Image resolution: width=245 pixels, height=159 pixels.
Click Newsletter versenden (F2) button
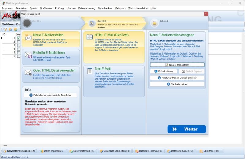tap(19, 151)
